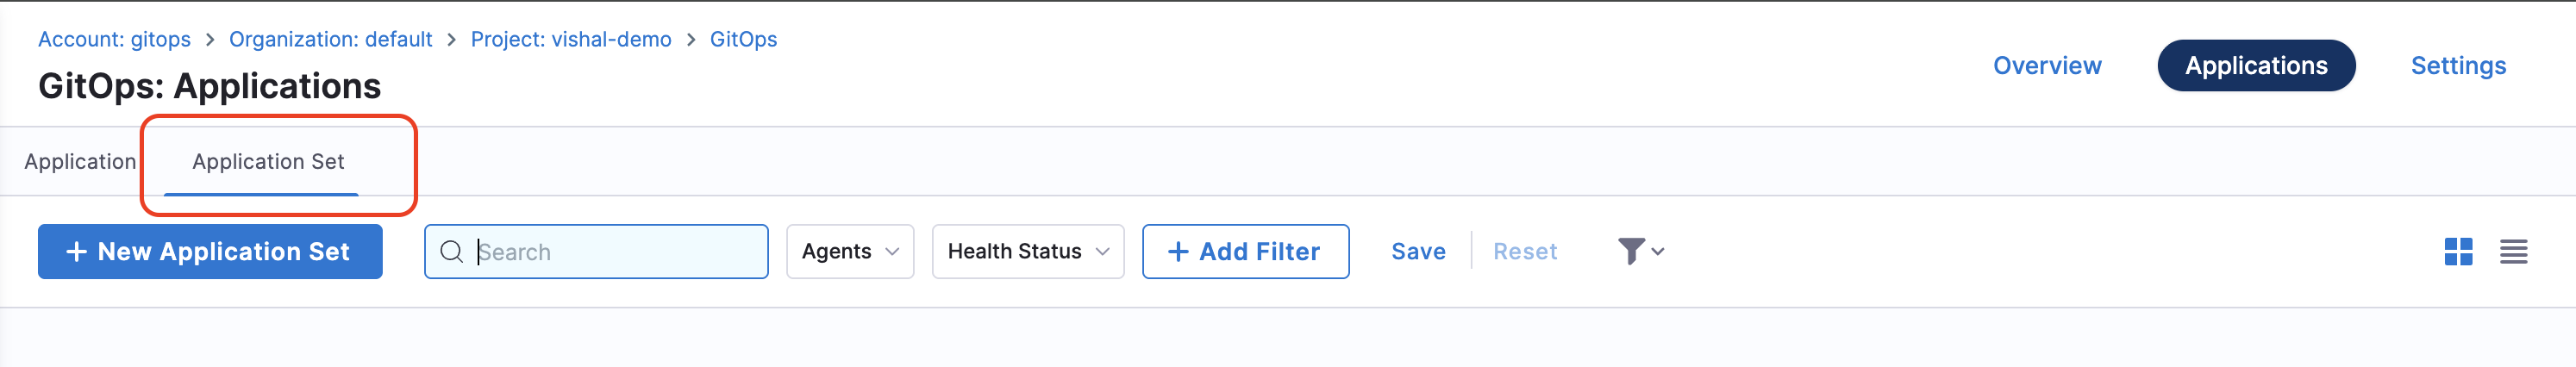This screenshot has width=2576, height=367.
Task: Reset the applied filters
Action: tap(1525, 252)
